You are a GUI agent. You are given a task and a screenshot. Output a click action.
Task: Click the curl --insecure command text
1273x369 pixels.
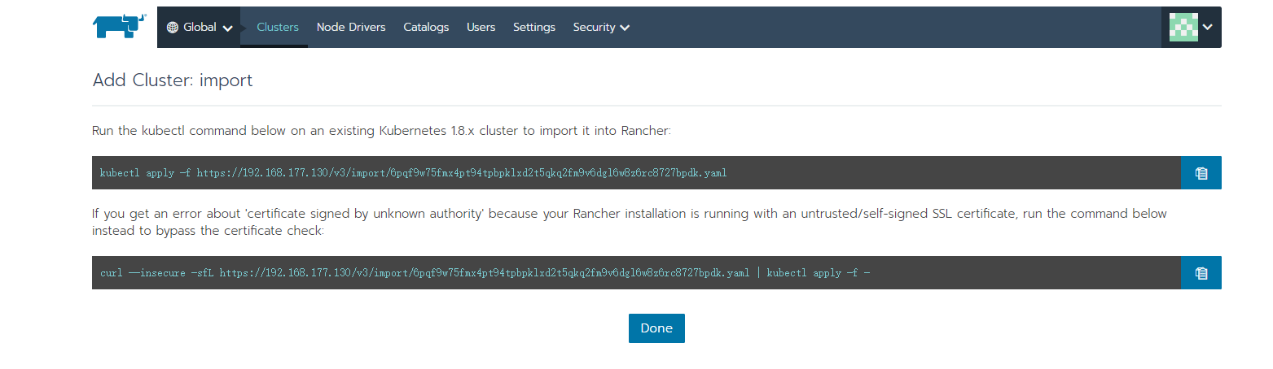[485, 273]
